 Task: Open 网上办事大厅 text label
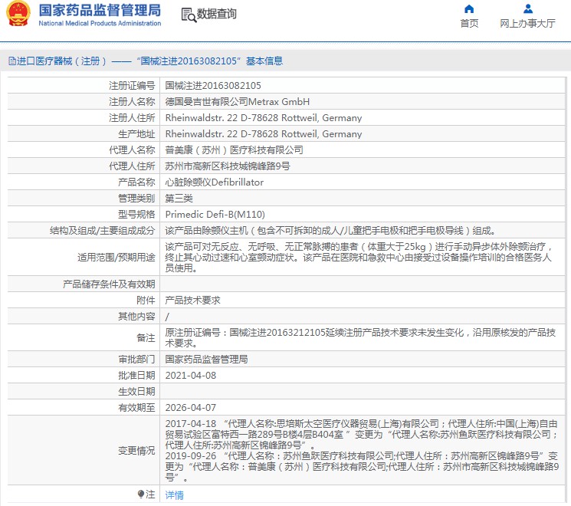[x=527, y=24]
